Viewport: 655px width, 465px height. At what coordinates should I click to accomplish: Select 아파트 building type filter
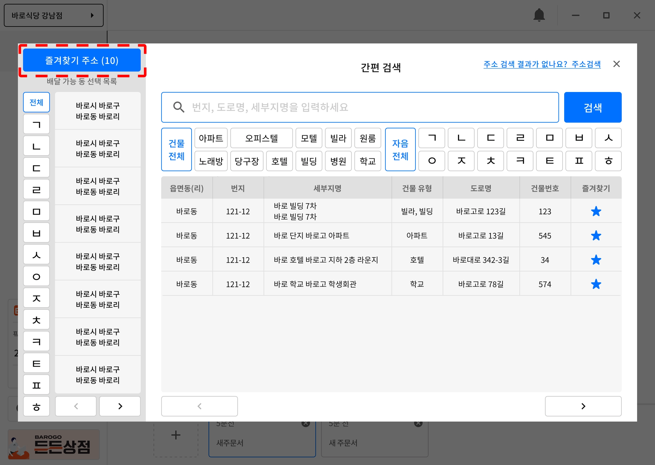tap(211, 138)
